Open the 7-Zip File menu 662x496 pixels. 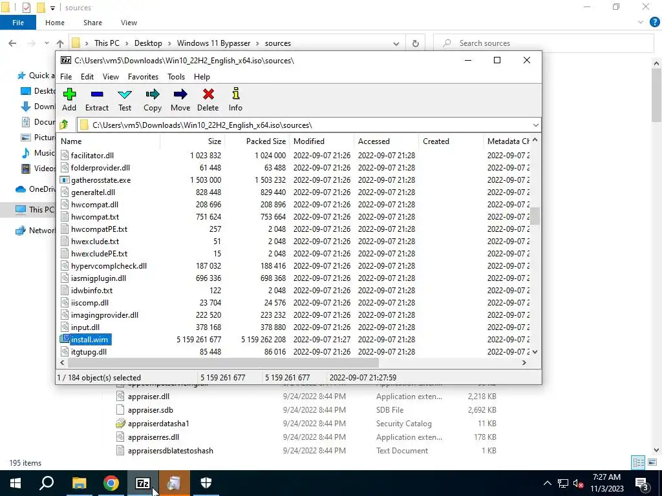coord(66,77)
